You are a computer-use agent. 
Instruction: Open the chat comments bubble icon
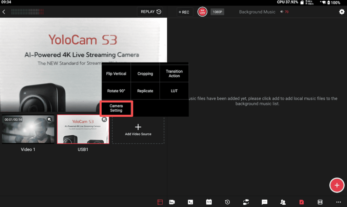pos(265,202)
